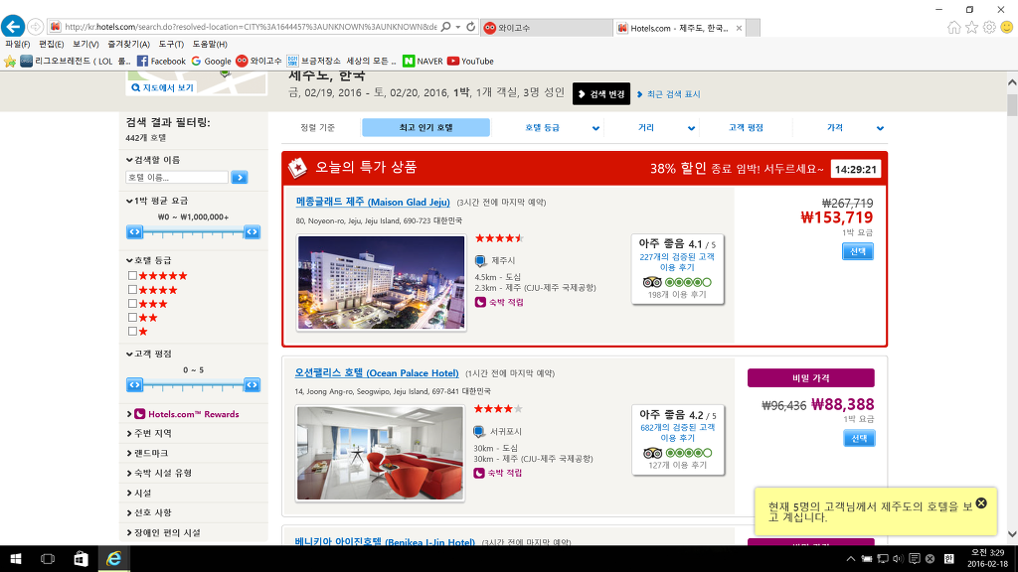Open the favorites star icon in toolbar
This screenshot has height=572, width=1018.
point(972,27)
